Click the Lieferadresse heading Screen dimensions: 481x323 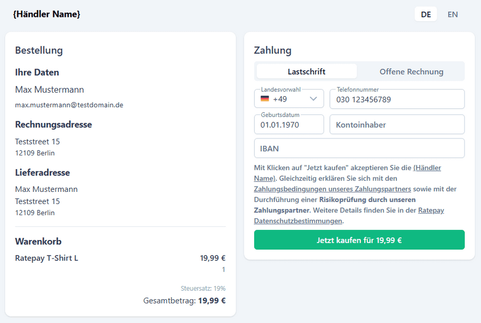42,172
